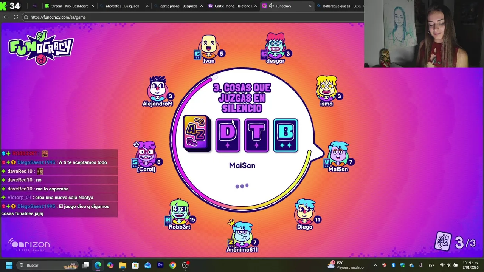Open Microsoft Edge from the taskbar

pyautogui.click(x=98, y=265)
